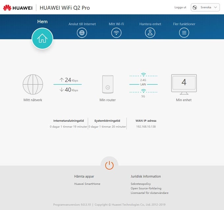Open the Sekretesspolicy link
Image resolution: width=224 pixels, height=210 pixels.
click(x=141, y=184)
